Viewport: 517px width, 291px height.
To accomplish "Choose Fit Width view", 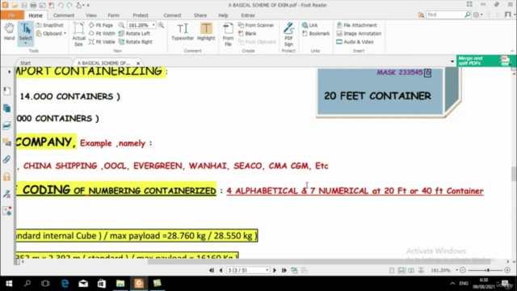I will click(x=102, y=33).
